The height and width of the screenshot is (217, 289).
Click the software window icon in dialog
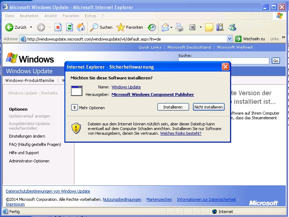[x=77, y=91]
